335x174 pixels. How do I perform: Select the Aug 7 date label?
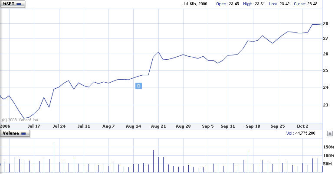108,126
